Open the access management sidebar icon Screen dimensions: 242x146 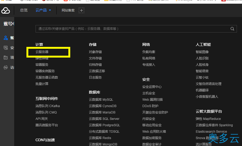[6, 67]
